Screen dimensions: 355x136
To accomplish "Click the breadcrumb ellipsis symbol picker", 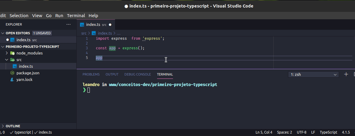I will click(x=118, y=33).
